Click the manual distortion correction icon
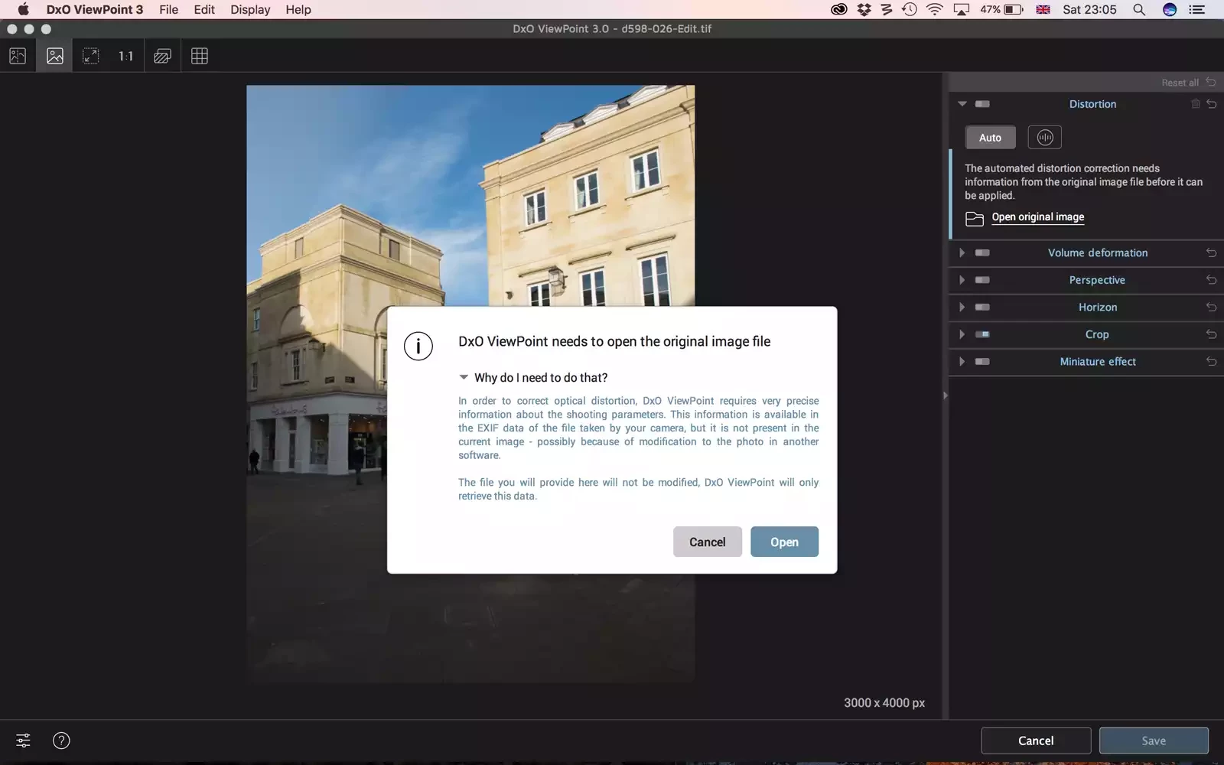1224x765 pixels. 1044,138
